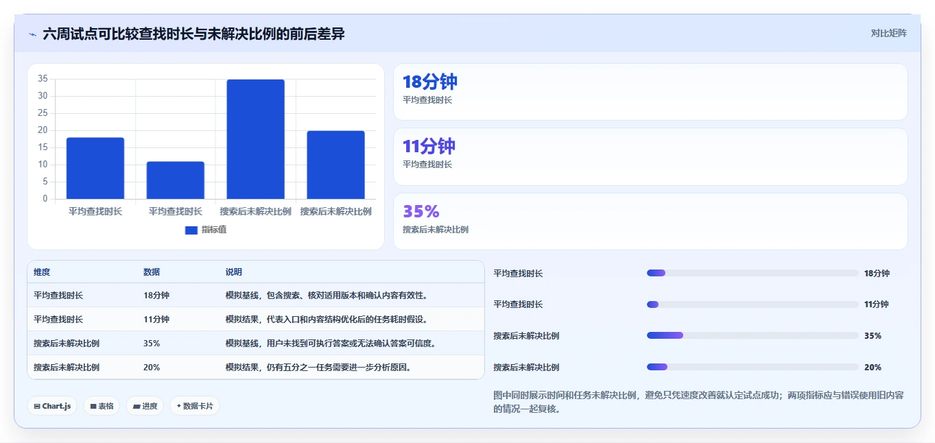Image resolution: width=935 pixels, height=443 pixels.
Task: Click the chart bar reaching value 20
Action: click(x=335, y=165)
